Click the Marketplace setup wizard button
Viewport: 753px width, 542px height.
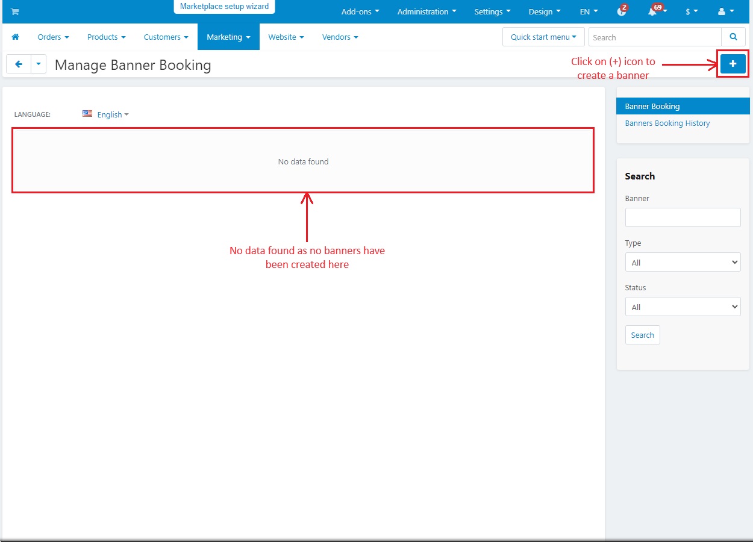point(225,7)
